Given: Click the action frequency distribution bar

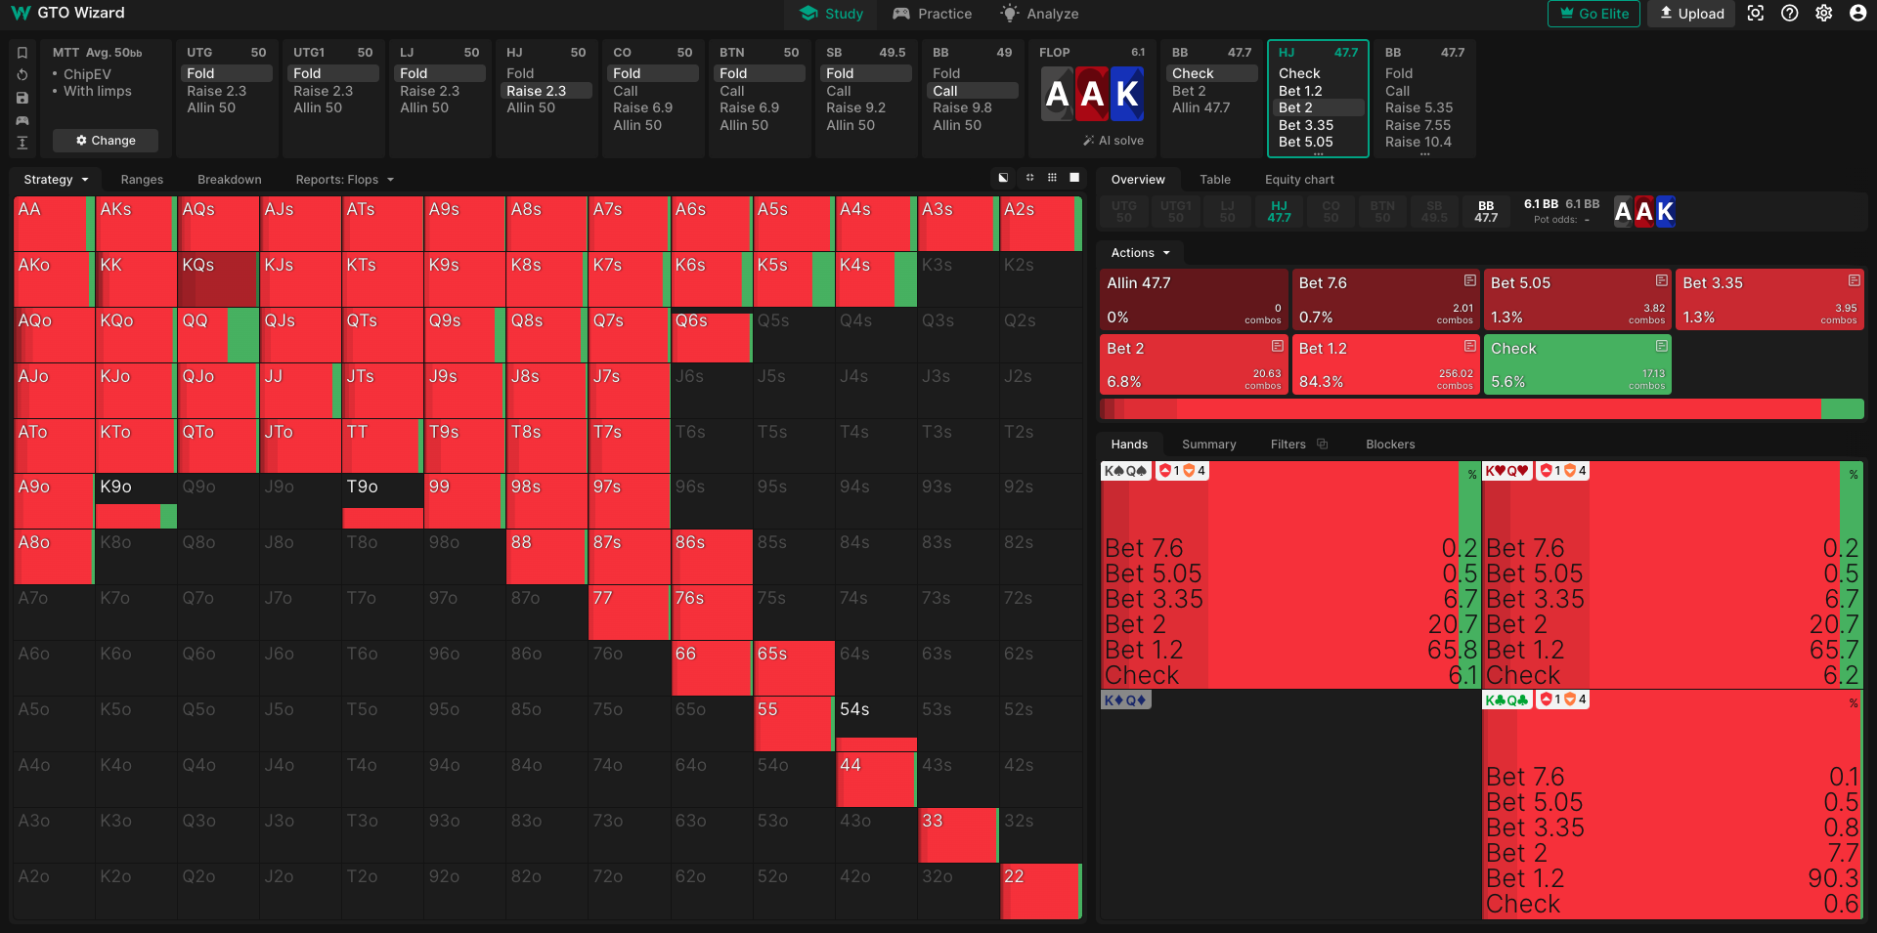Looking at the screenshot, I should [x=1482, y=408].
